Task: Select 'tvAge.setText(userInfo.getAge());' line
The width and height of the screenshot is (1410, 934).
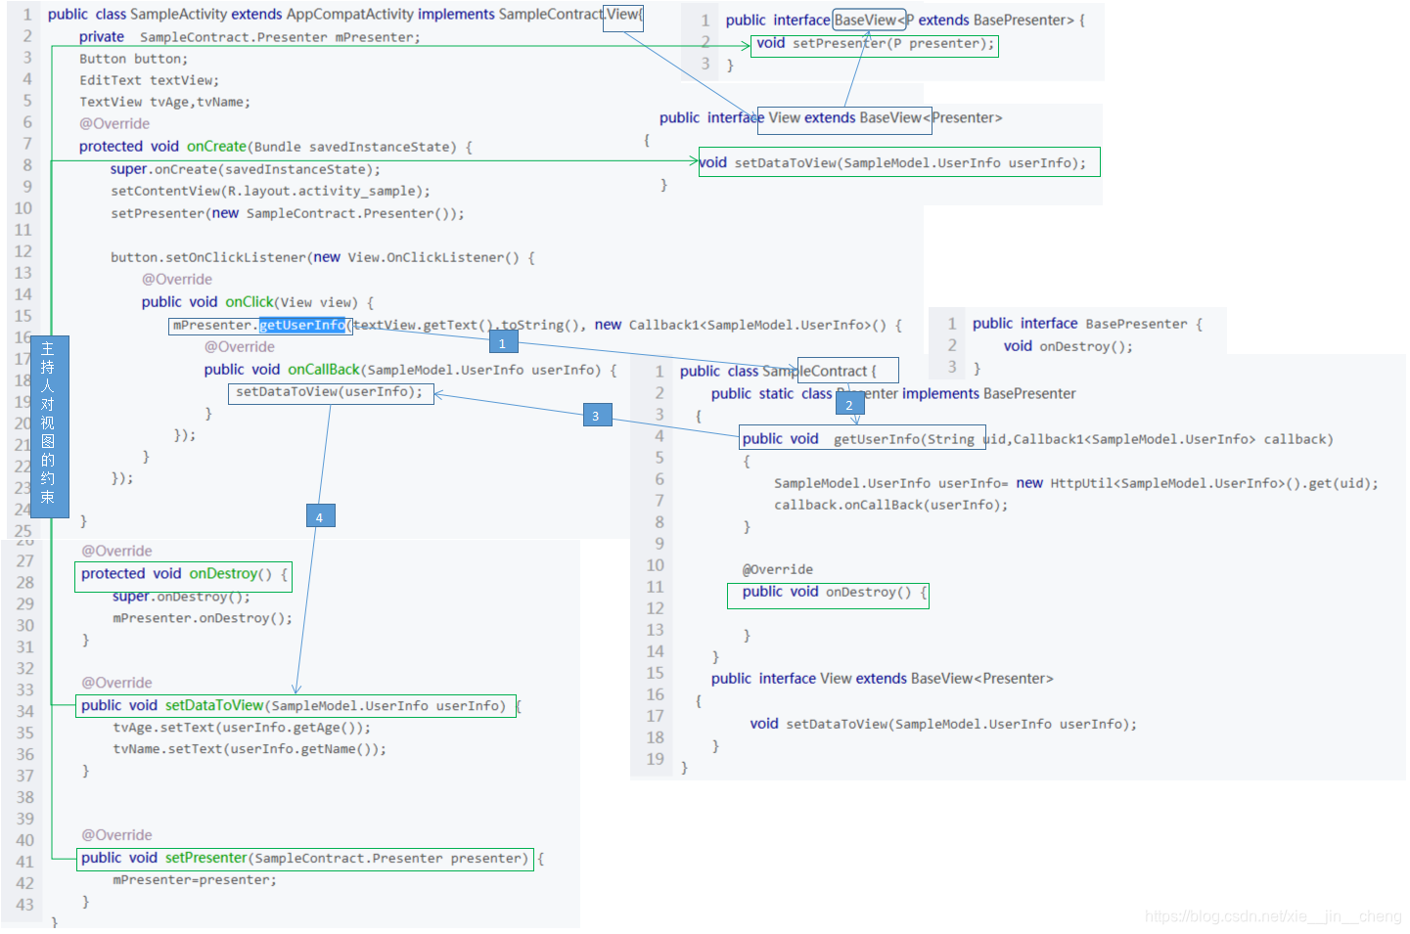Action: point(242,728)
